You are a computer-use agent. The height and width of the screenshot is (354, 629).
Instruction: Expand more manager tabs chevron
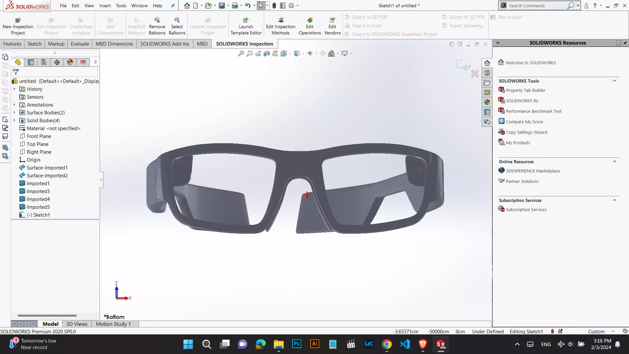[95, 62]
